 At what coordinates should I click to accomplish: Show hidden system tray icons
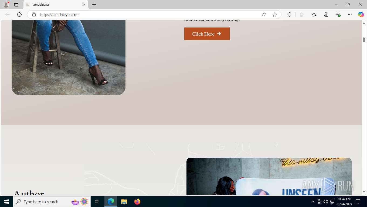[313, 202]
